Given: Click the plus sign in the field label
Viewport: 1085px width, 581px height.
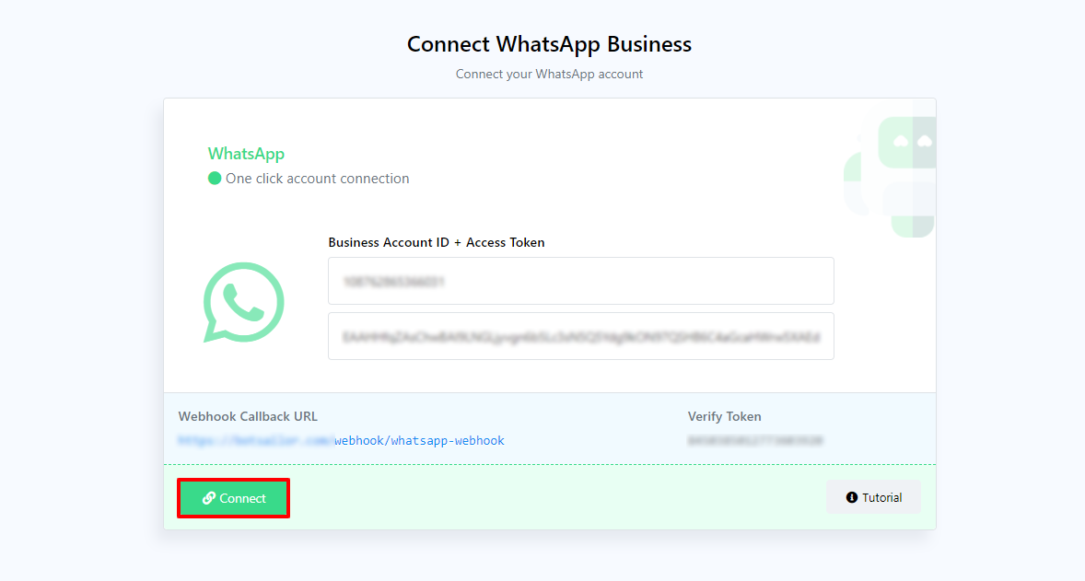Looking at the screenshot, I should click(457, 243).
